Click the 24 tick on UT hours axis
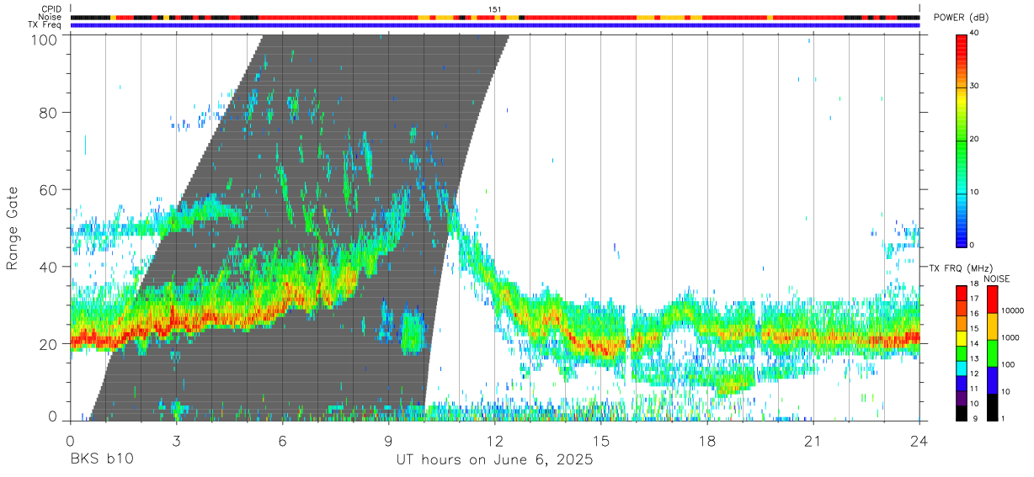1034x477 pixels. point(919,439)
